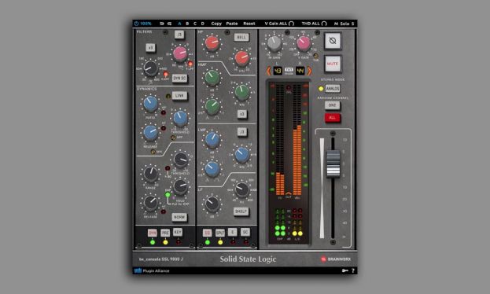This screenshot has width=490, height=294.
Task: Adjust the V Gain ALL mini knob
Action: coord(291,24)
